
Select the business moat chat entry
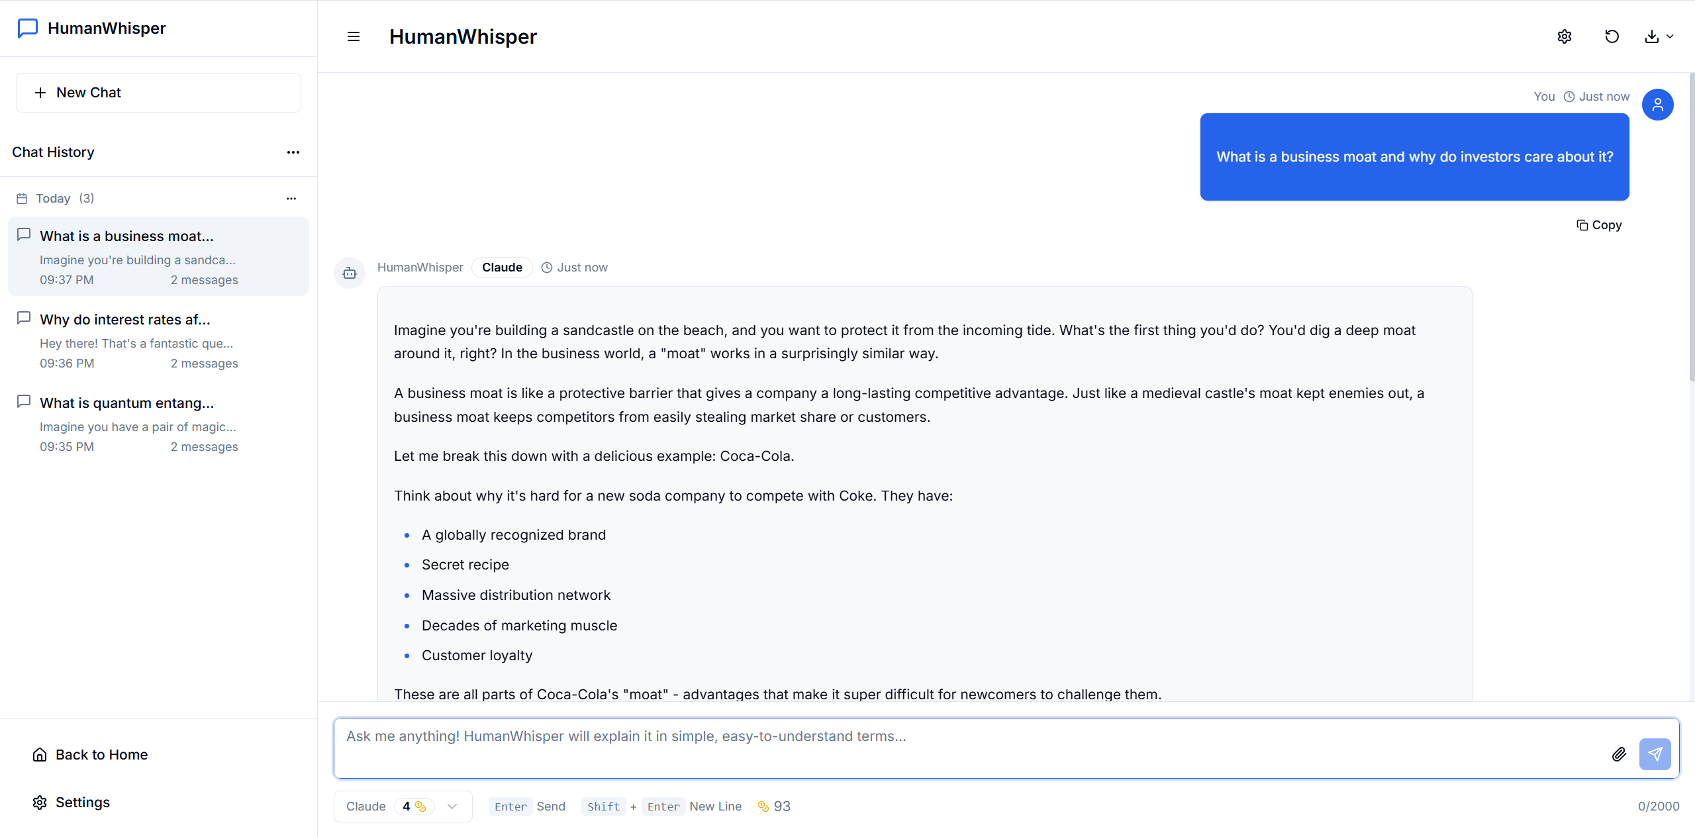[x=158, y=257]
